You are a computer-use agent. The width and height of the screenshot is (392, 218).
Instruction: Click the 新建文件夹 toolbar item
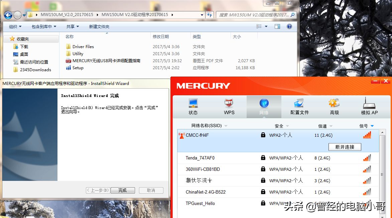click(x=99, y=26)
